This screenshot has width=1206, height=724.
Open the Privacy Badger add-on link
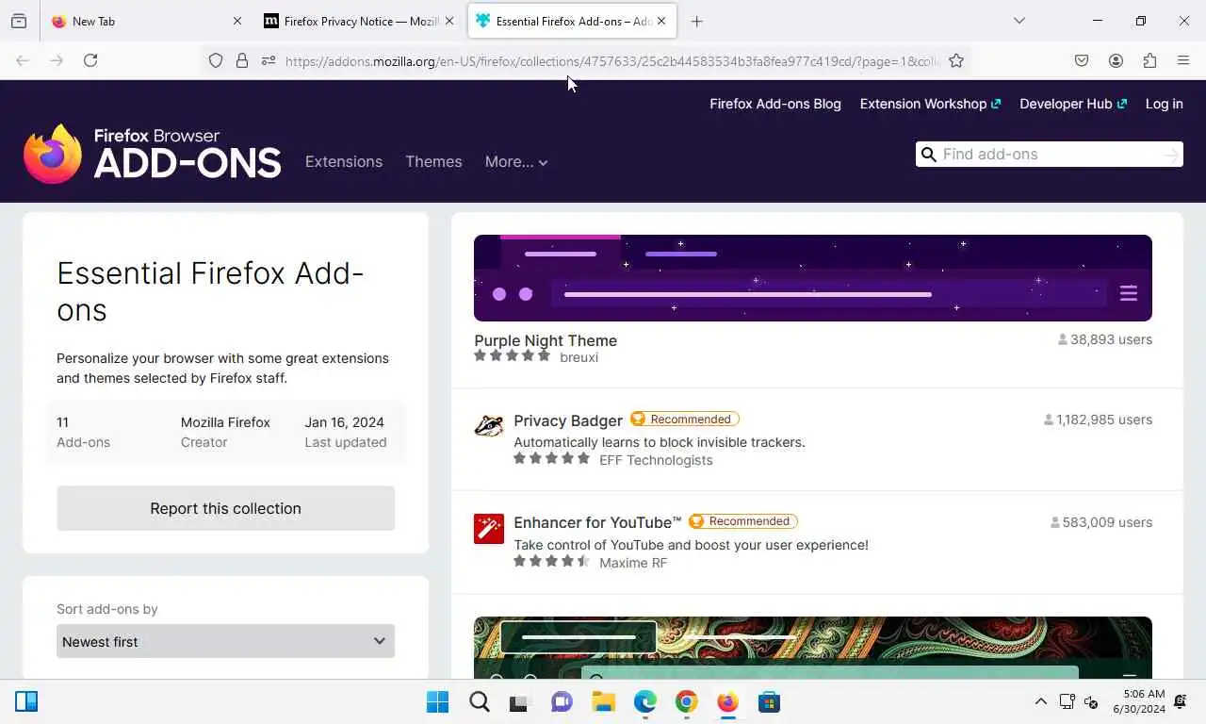568,420
